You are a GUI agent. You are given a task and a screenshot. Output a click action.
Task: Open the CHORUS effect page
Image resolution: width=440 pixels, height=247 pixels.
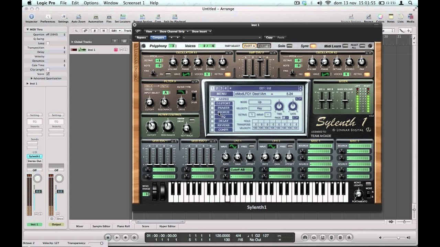click(223, 112)
